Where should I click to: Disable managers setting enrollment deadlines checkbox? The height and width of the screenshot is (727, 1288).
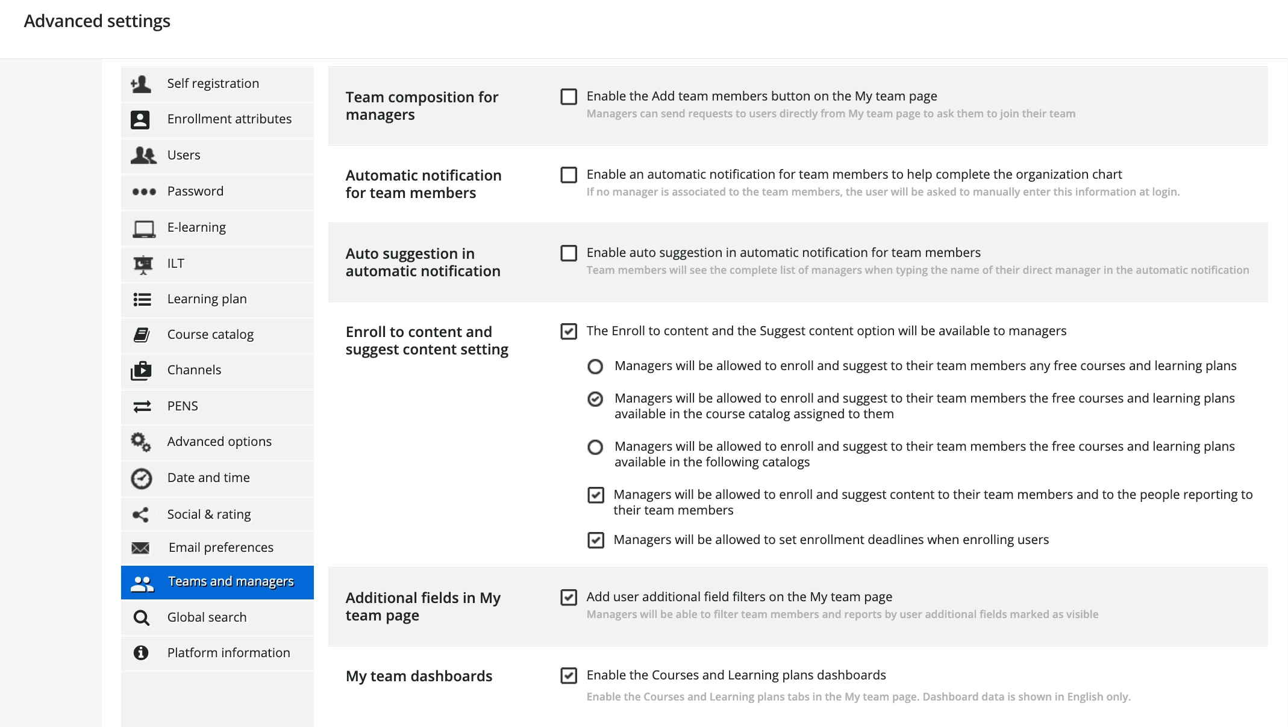point(596,540)
